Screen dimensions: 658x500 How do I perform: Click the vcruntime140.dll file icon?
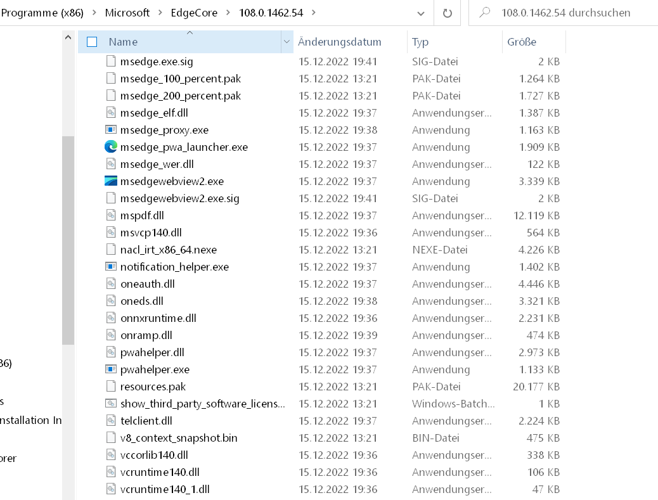click(111, 471)
